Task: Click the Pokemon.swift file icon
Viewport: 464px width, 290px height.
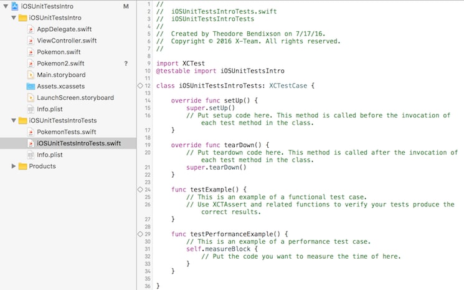Action: [x=31, y=52]
